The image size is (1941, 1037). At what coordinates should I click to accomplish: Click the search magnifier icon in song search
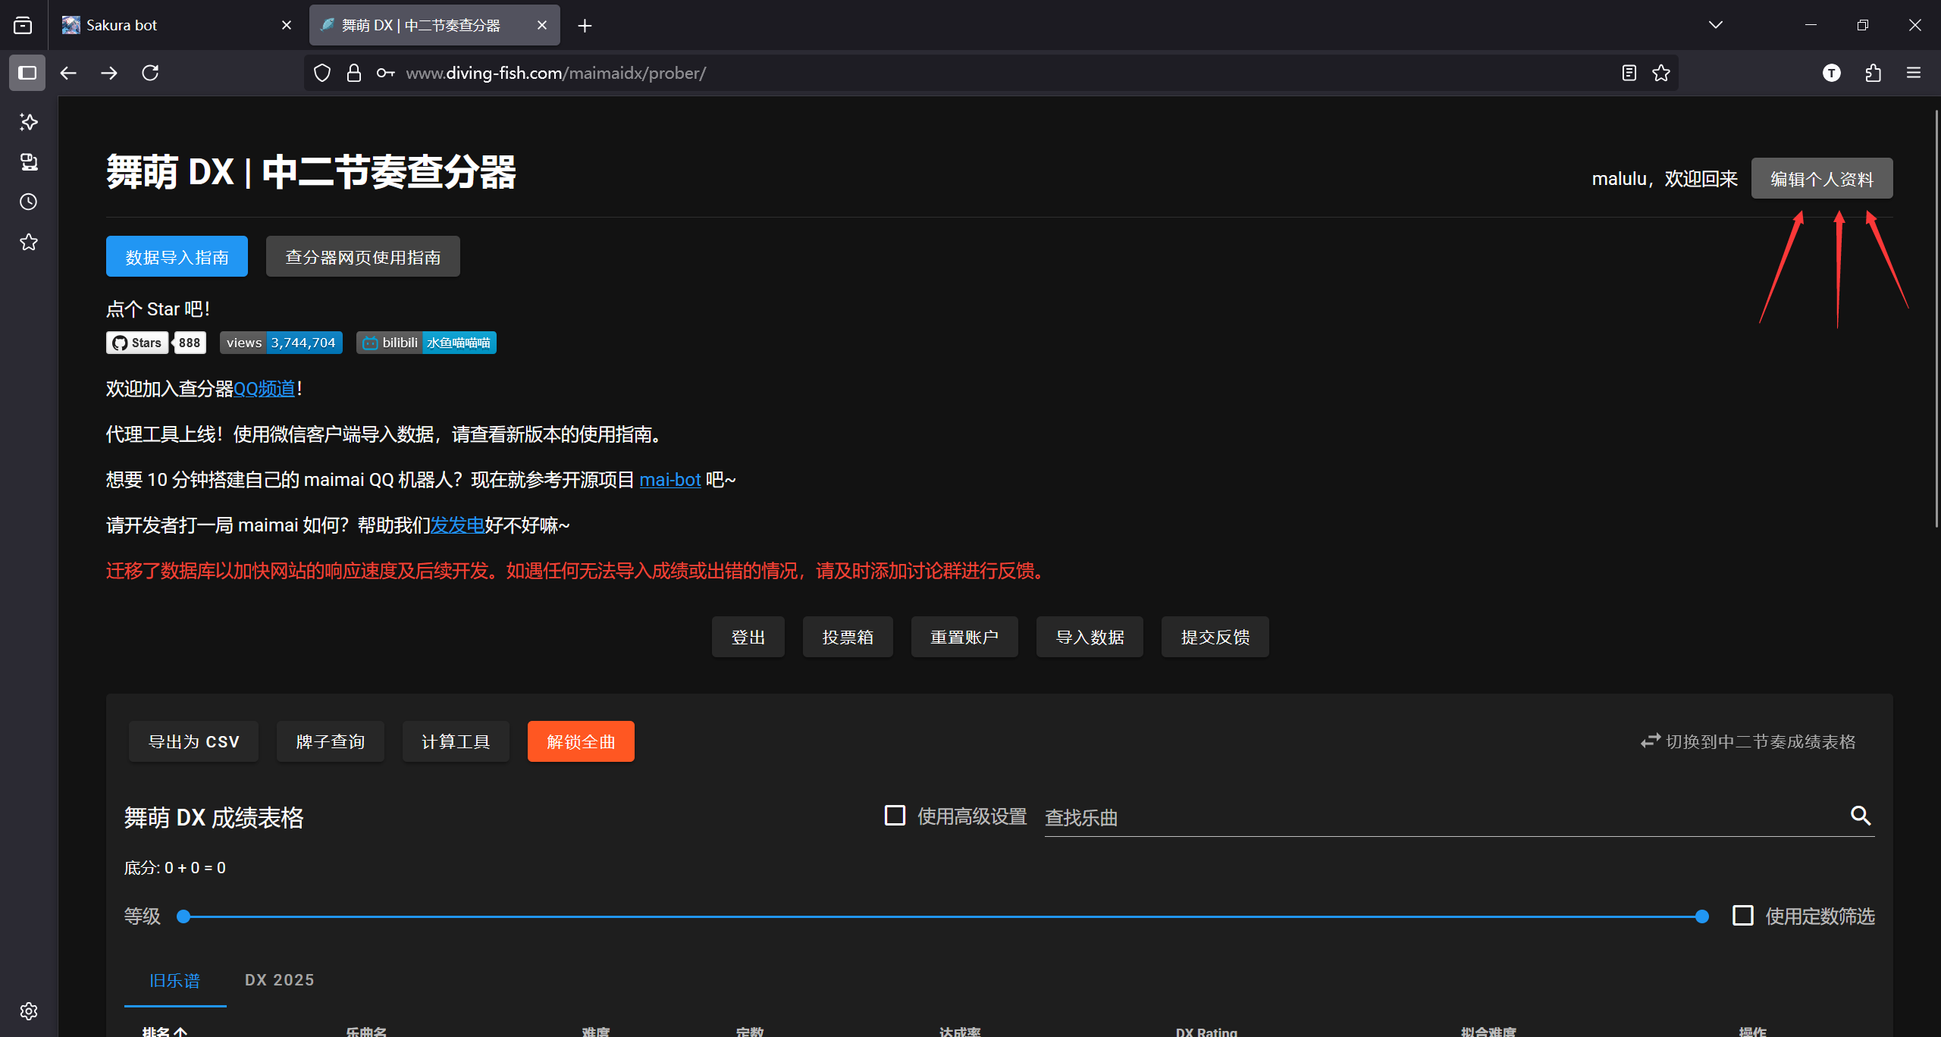pos(1860,816)
